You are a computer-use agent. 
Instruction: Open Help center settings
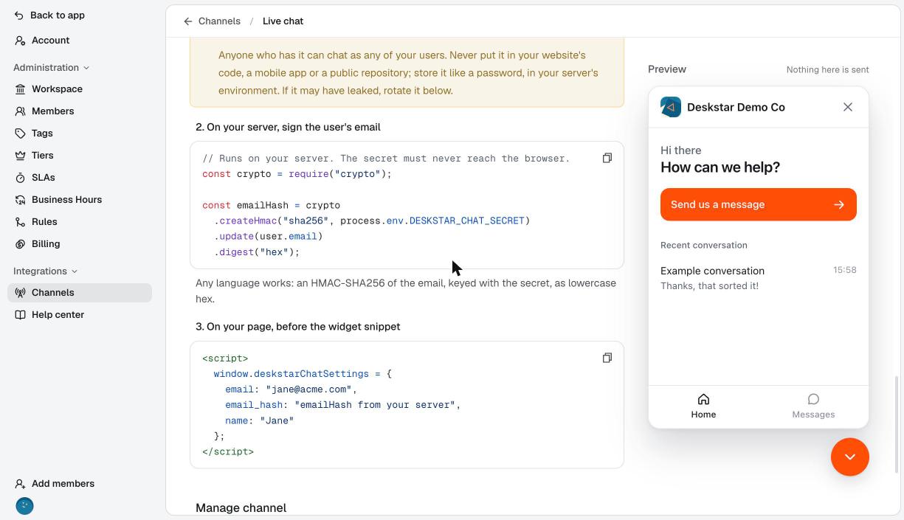(80, 315)
